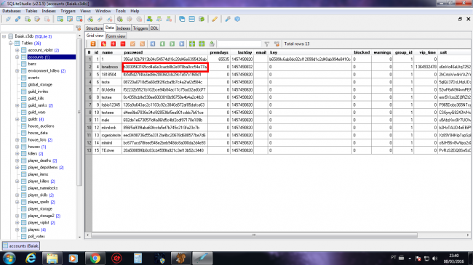Open the Databases menu
This screenshot has width=473, height=265.
[x=12, y=11]
